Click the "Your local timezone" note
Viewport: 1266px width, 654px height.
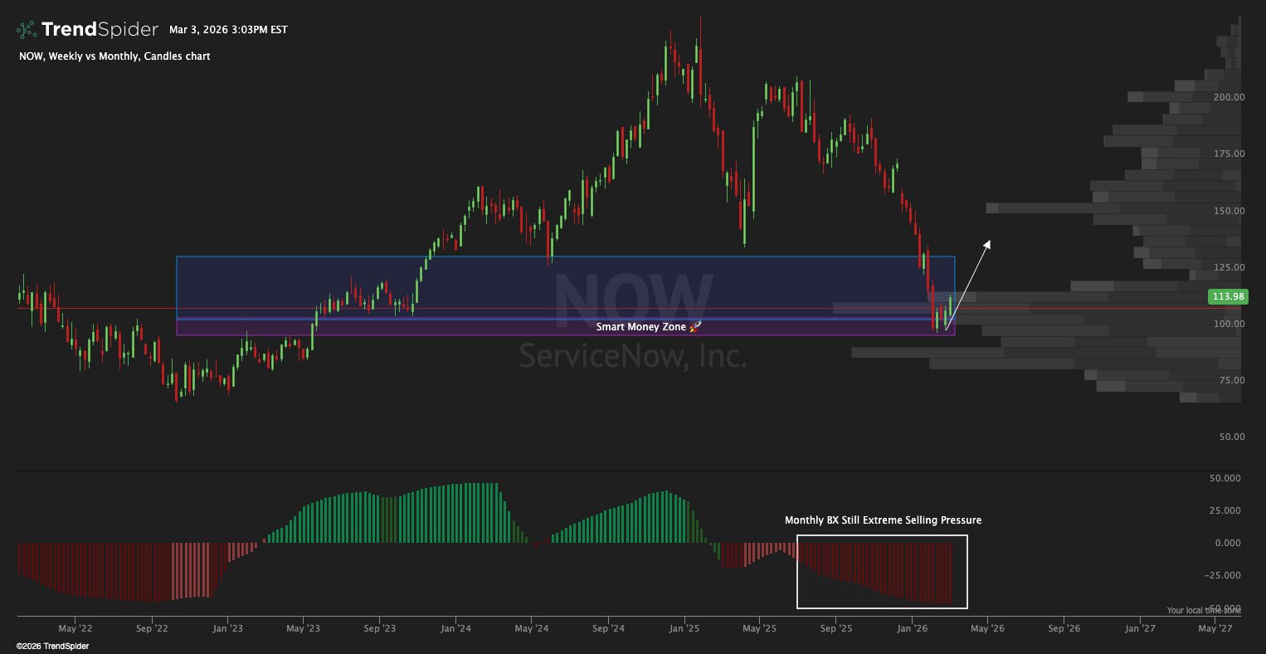[x=1204, y=610]
